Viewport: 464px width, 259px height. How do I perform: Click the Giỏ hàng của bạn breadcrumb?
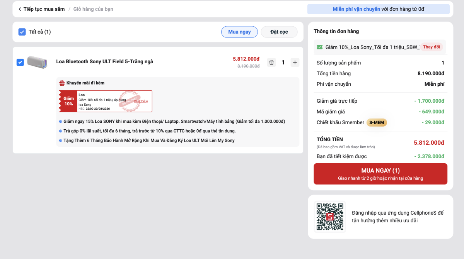click(93, 9)
